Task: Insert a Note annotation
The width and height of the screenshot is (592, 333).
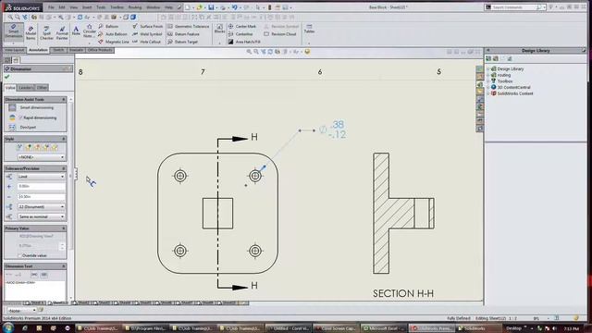Action: click(x=76, y=31)
